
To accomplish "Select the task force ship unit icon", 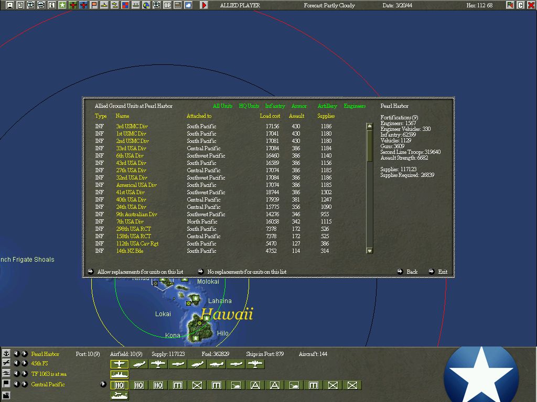I will pyautogui.click(x=119, y=375).
